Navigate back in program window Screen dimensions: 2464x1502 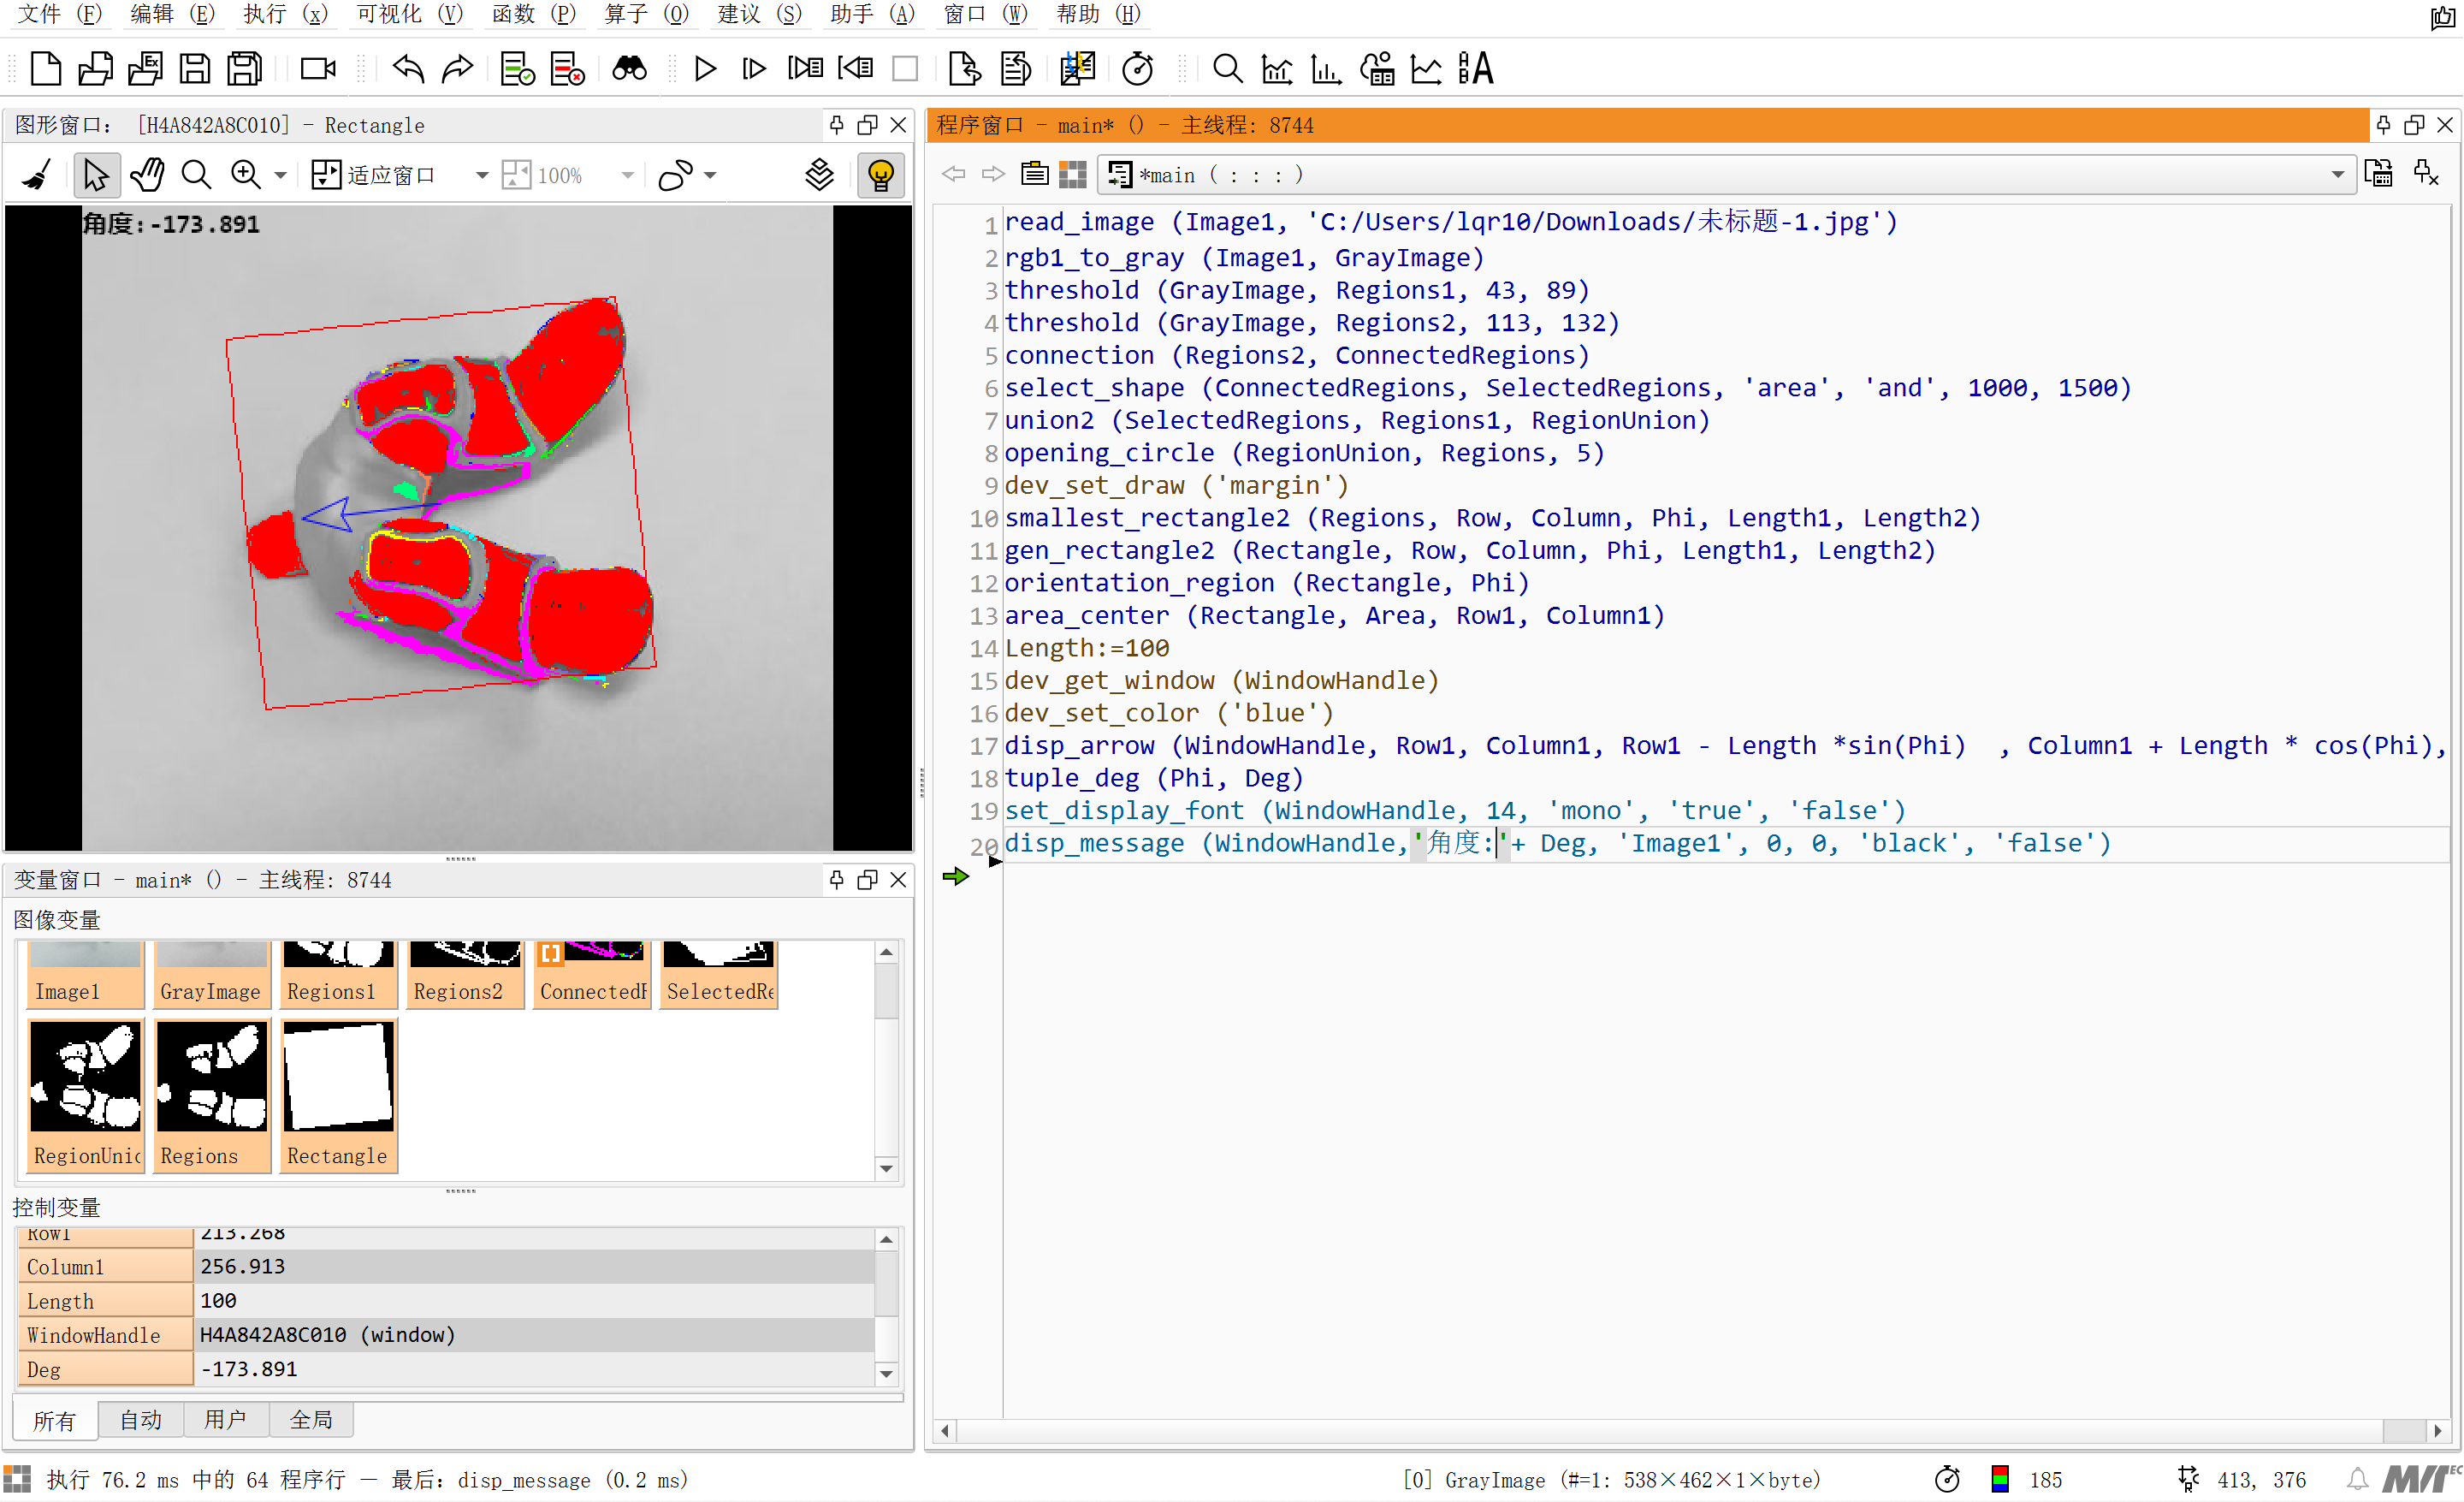click(x=954, y=174)
